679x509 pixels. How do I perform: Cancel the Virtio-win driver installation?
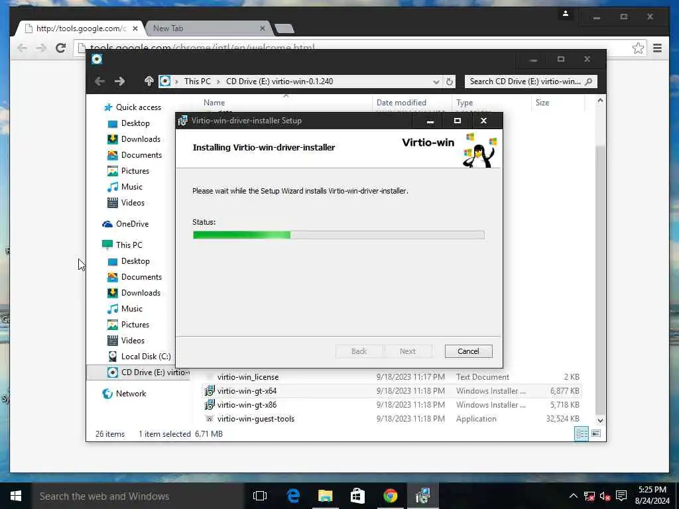pyautogui.click(x=468, y=351)
